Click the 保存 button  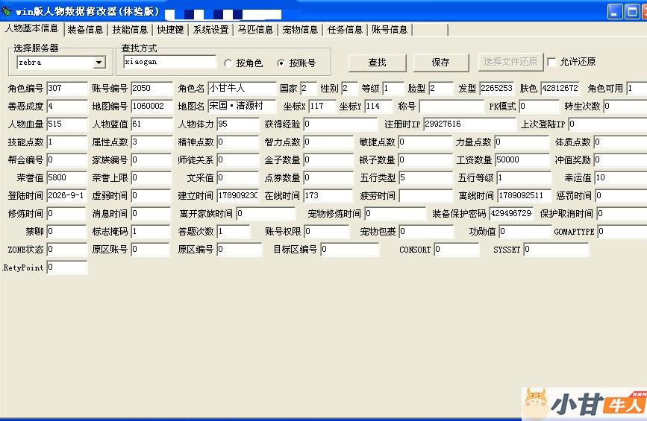coord(441,63)
